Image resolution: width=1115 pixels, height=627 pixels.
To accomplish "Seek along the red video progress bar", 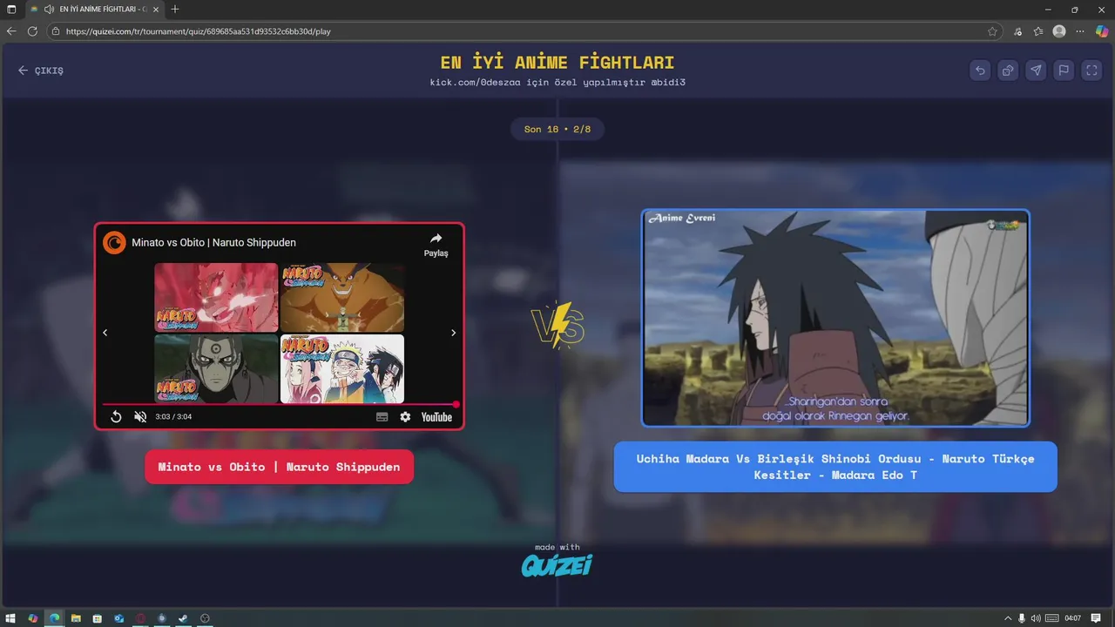I will click(x=279, y=404).
